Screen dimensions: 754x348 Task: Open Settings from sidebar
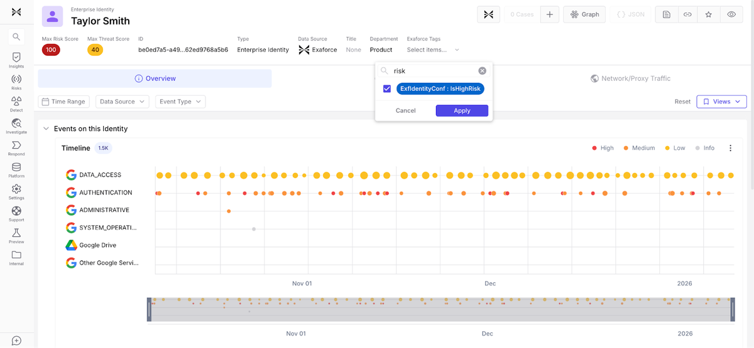pos(16,191)
